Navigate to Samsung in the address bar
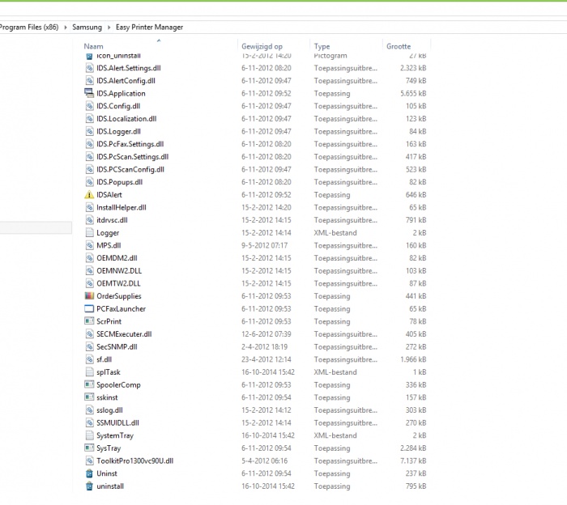The height and width of the screenshot is (505, 567). pyautogui.click(x=87, y=27)
